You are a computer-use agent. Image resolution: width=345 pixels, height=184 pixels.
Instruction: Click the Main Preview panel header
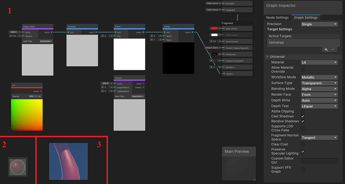coord(238,152)
